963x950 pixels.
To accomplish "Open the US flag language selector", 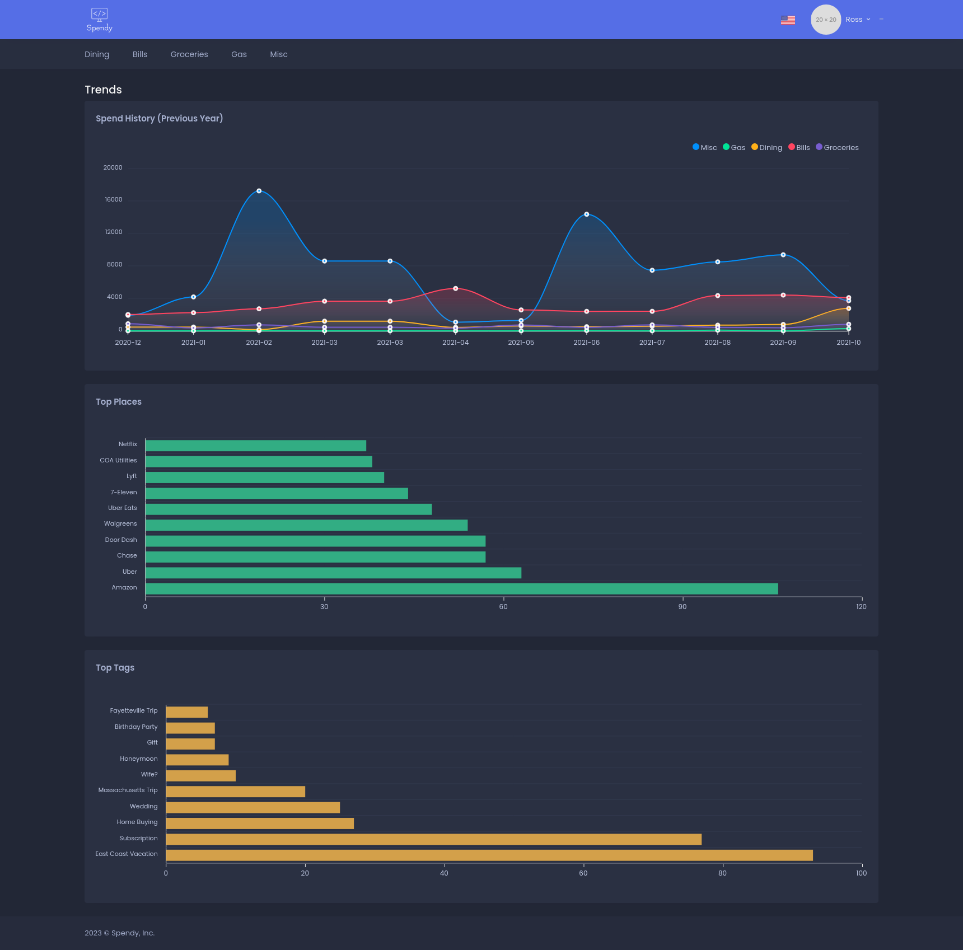I will [x=788, y=20].
